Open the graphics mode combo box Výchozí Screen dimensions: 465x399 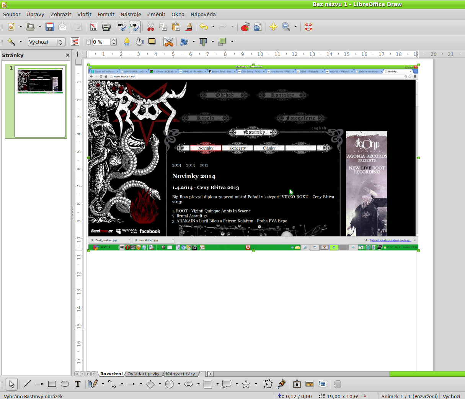point(46,42)
